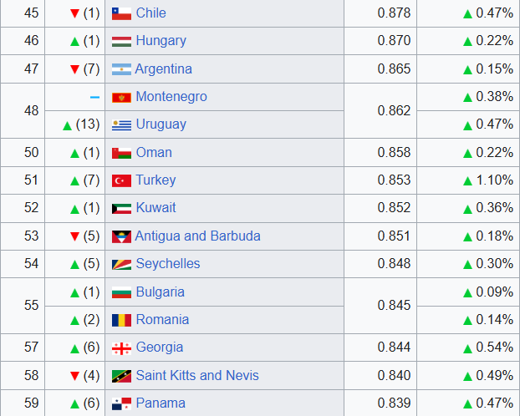This screenshot has width=520, height=416.
Task: Open the Oman country link
Action: click(154, 152)
